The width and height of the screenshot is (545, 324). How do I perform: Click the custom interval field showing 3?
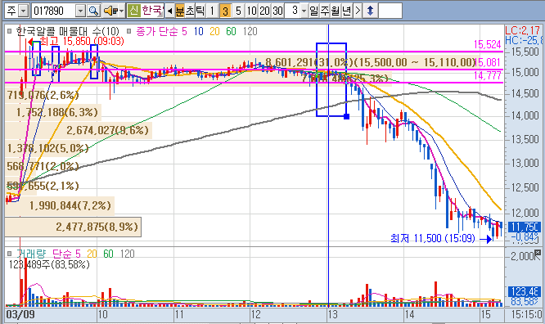(293, 11)
